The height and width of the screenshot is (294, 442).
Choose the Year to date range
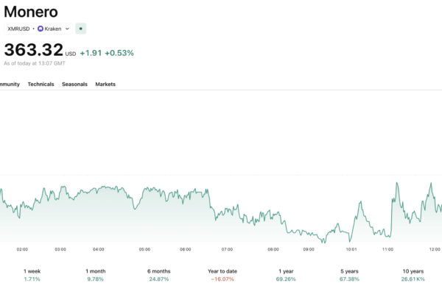[x=221, y=275]
